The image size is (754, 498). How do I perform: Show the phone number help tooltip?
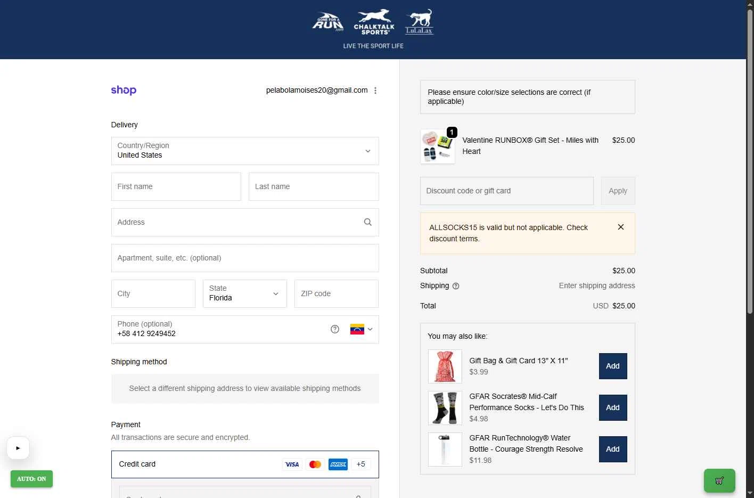point(335,329)
